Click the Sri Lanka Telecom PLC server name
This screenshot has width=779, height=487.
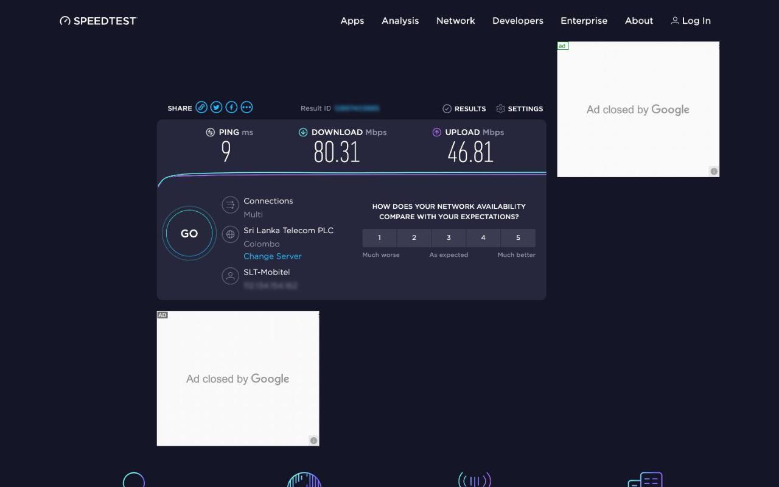tap(288, 231)
